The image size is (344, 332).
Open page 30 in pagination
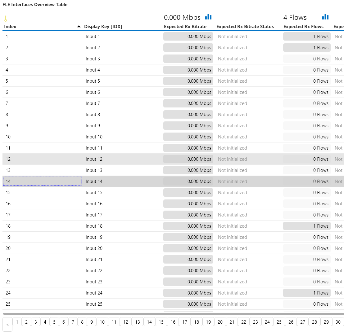338,322
